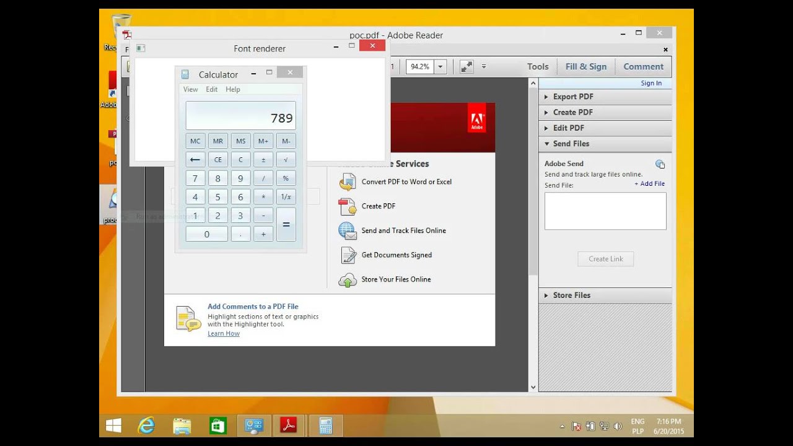The image size is (793, 446).
Task: Click the + Add File link
Action: tap(649, 183)
